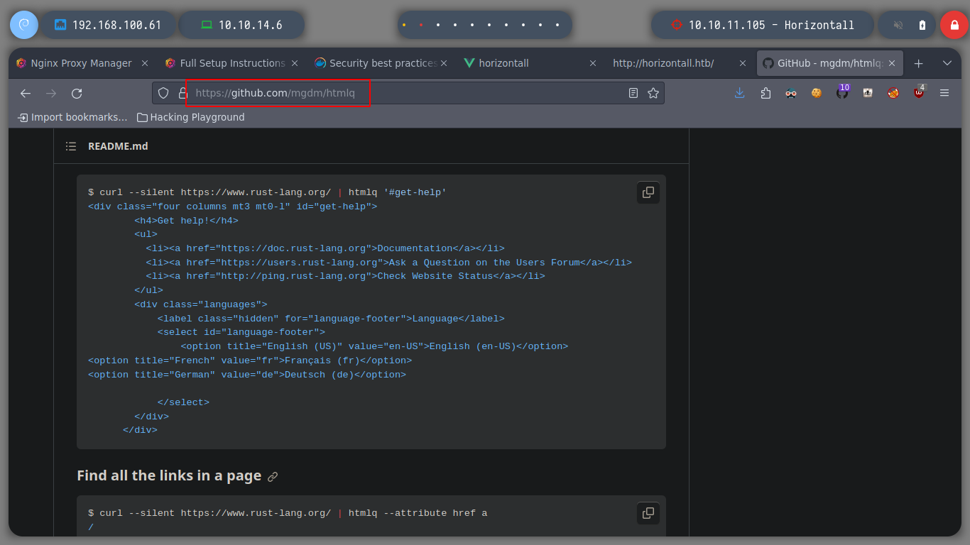Screen dimensions: 970x545
Task: Click the Debian launcher icon
Action: pos(23,25)
